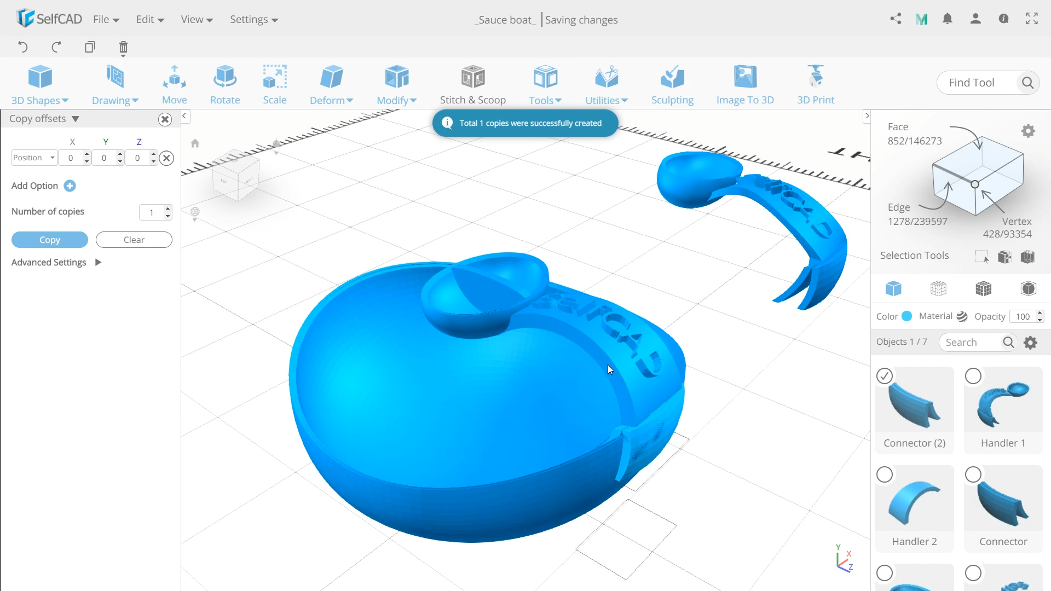Choose the wireframe view mode cube
Viewport: 1051px width, 591px height.
[938, 288]
